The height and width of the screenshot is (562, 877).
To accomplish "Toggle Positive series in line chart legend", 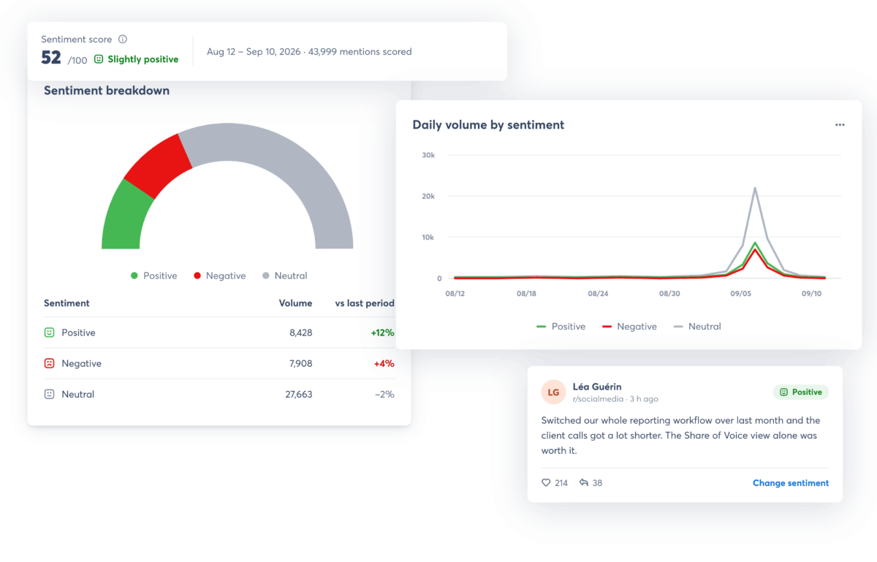I will click(x=561, y=327).
